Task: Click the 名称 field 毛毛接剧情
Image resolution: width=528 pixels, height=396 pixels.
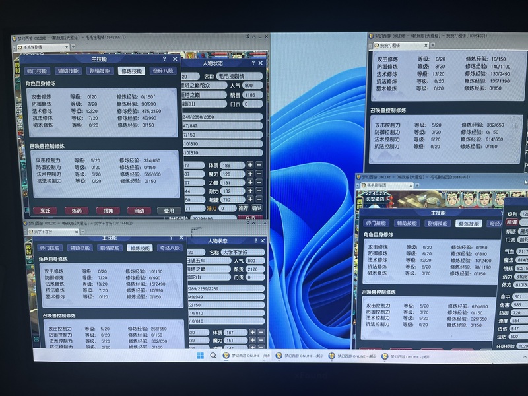Action: pyautogui.click(x=239, y=77)
